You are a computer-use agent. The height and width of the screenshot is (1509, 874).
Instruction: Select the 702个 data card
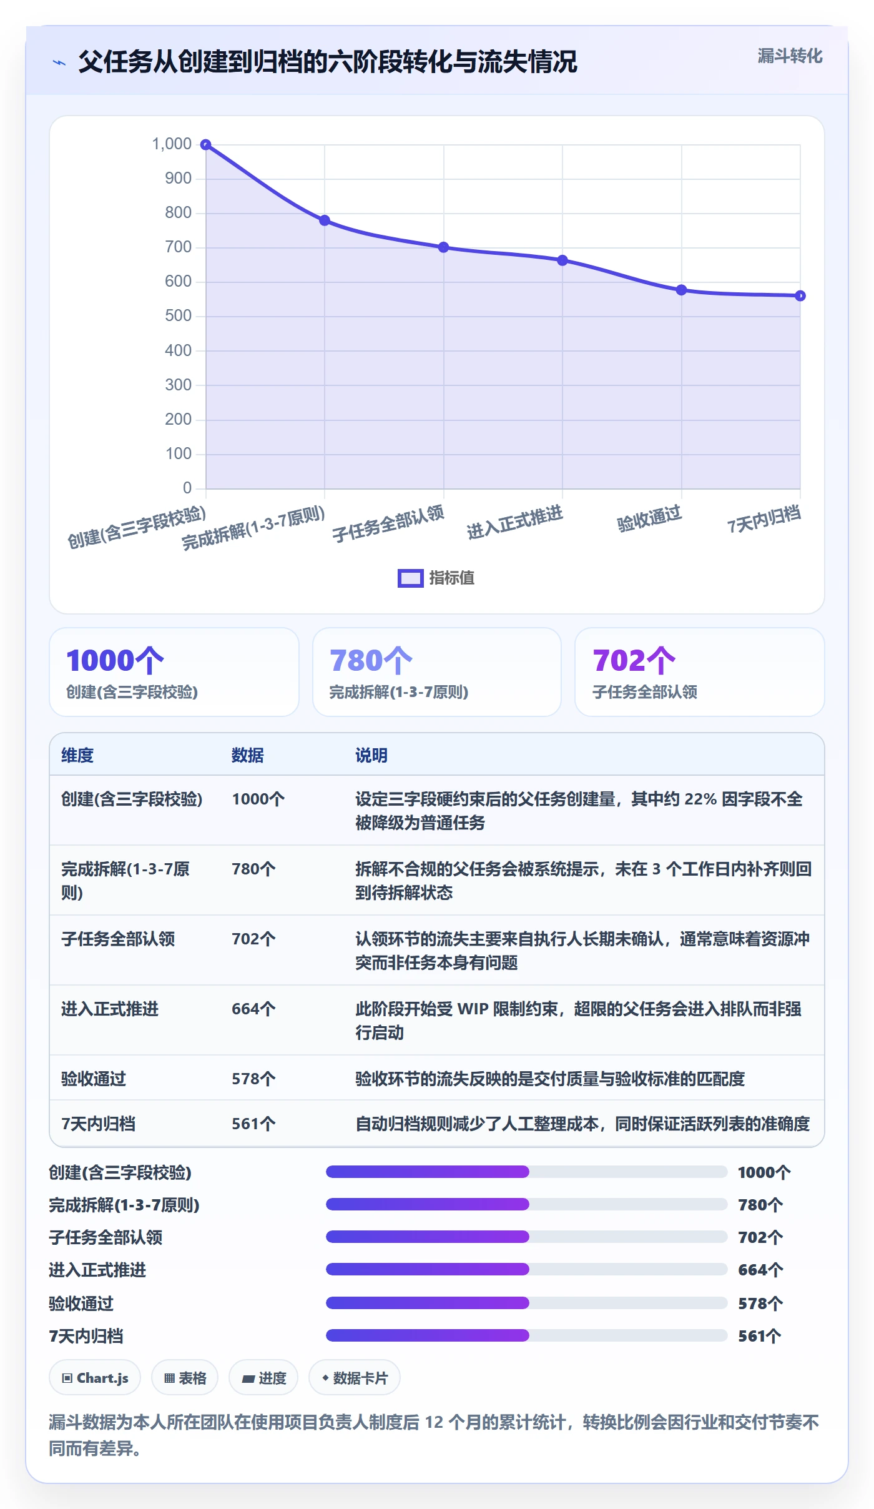point(700,672)
